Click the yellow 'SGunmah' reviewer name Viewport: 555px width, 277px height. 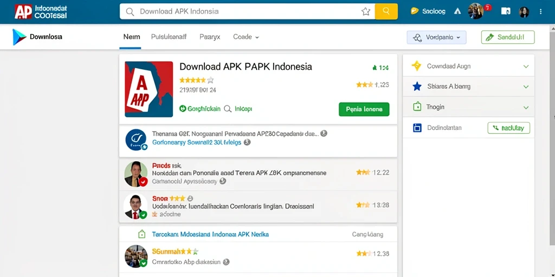click(x=166, y=252)
